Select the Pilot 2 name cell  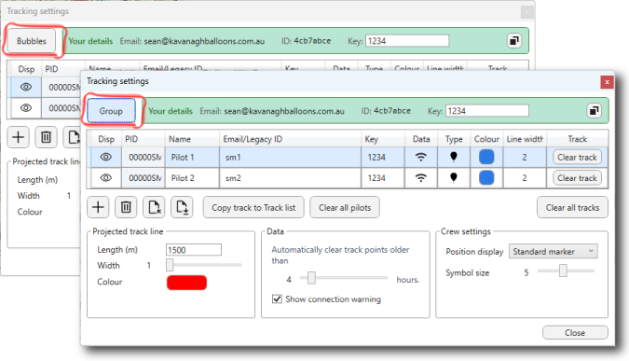coord(192,178)
